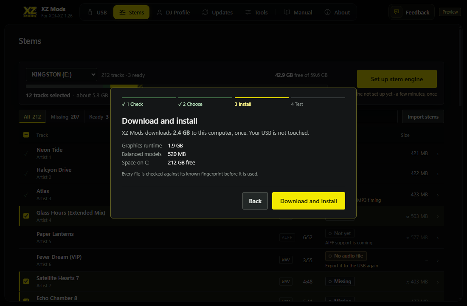Screen dimensions: 467x306
Task: Expand the Paper Lanterns row chevron
Action: click(x=438, y=238)
